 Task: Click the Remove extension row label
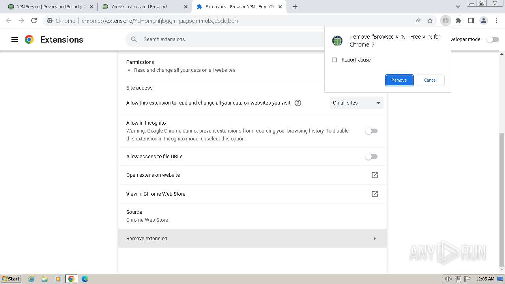147,239
